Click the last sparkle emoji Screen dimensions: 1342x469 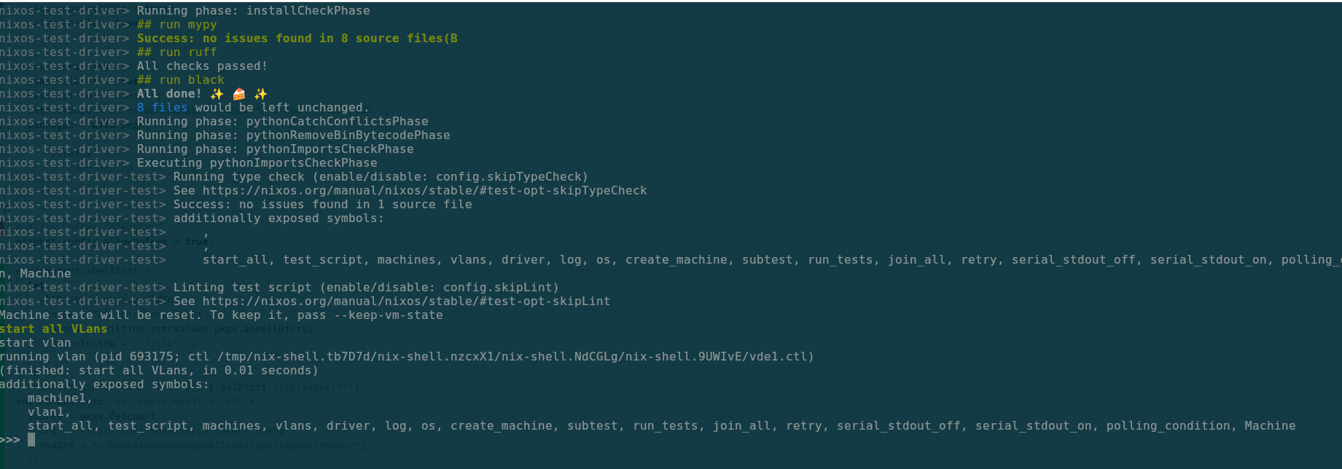coord(261,94)
